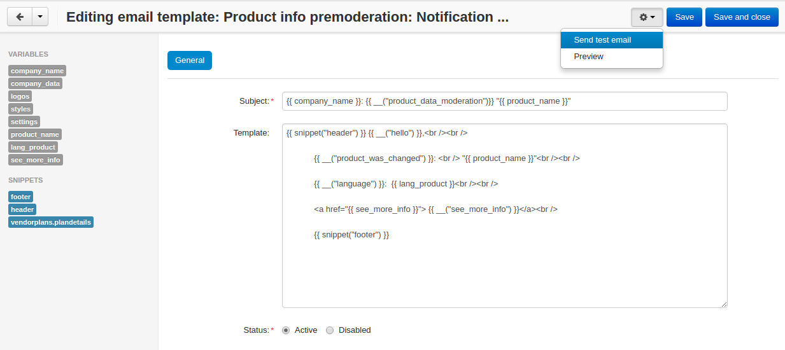Insert the footer snippet tag
Viewport: 785px width, 350px height.
click(21, 197)
